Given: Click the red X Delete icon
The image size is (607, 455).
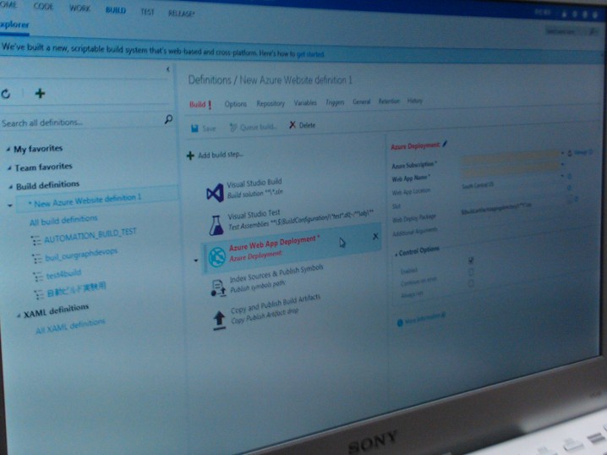Looking at the screenshot, I should [x=293, y=124].
